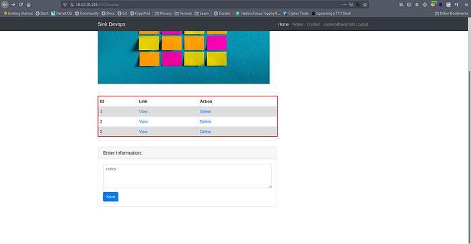Open the Community bookmark
Image resolution: width=471 pixels, height=244 pixels.
point(87,13)
